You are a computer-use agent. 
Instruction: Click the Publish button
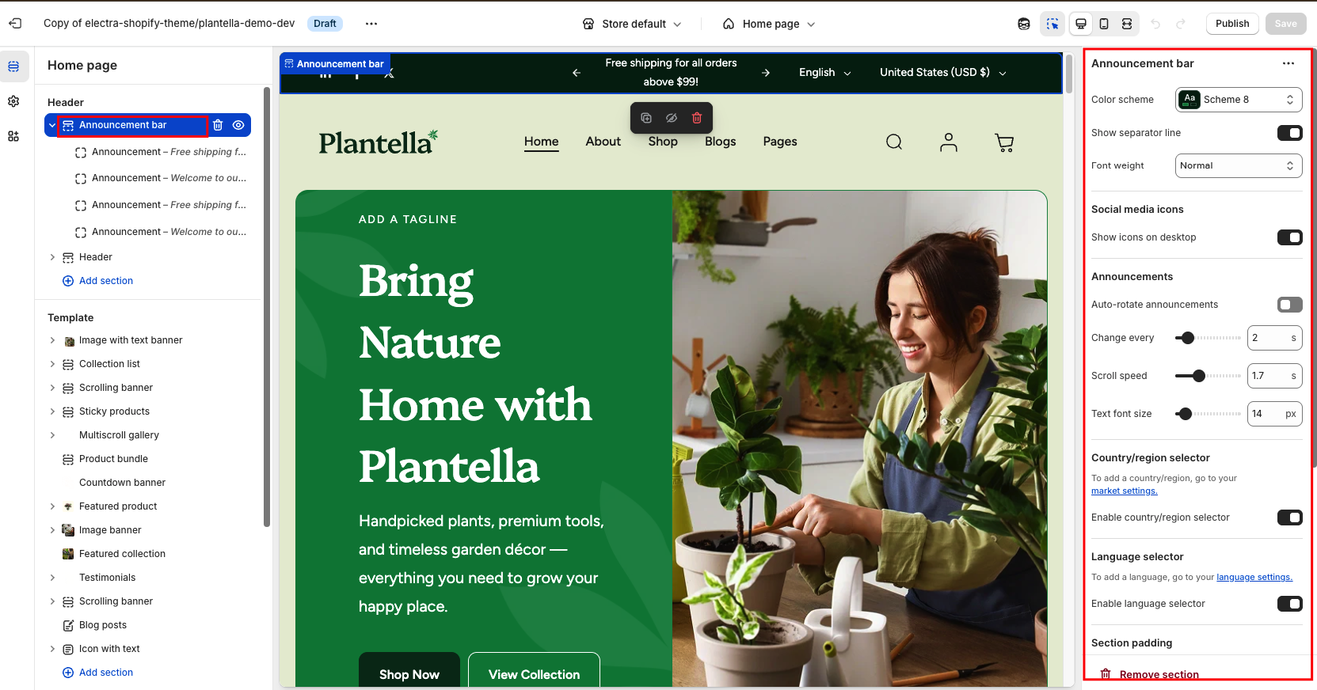coord(1232,24)
